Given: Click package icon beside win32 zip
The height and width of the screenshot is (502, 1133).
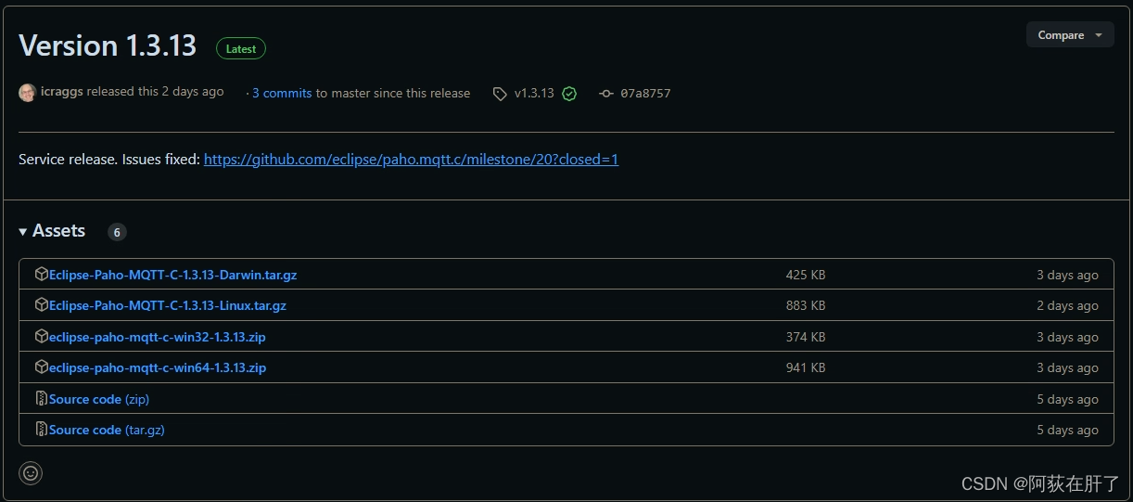Looking at the screenshot, I should tap(41, 337).
